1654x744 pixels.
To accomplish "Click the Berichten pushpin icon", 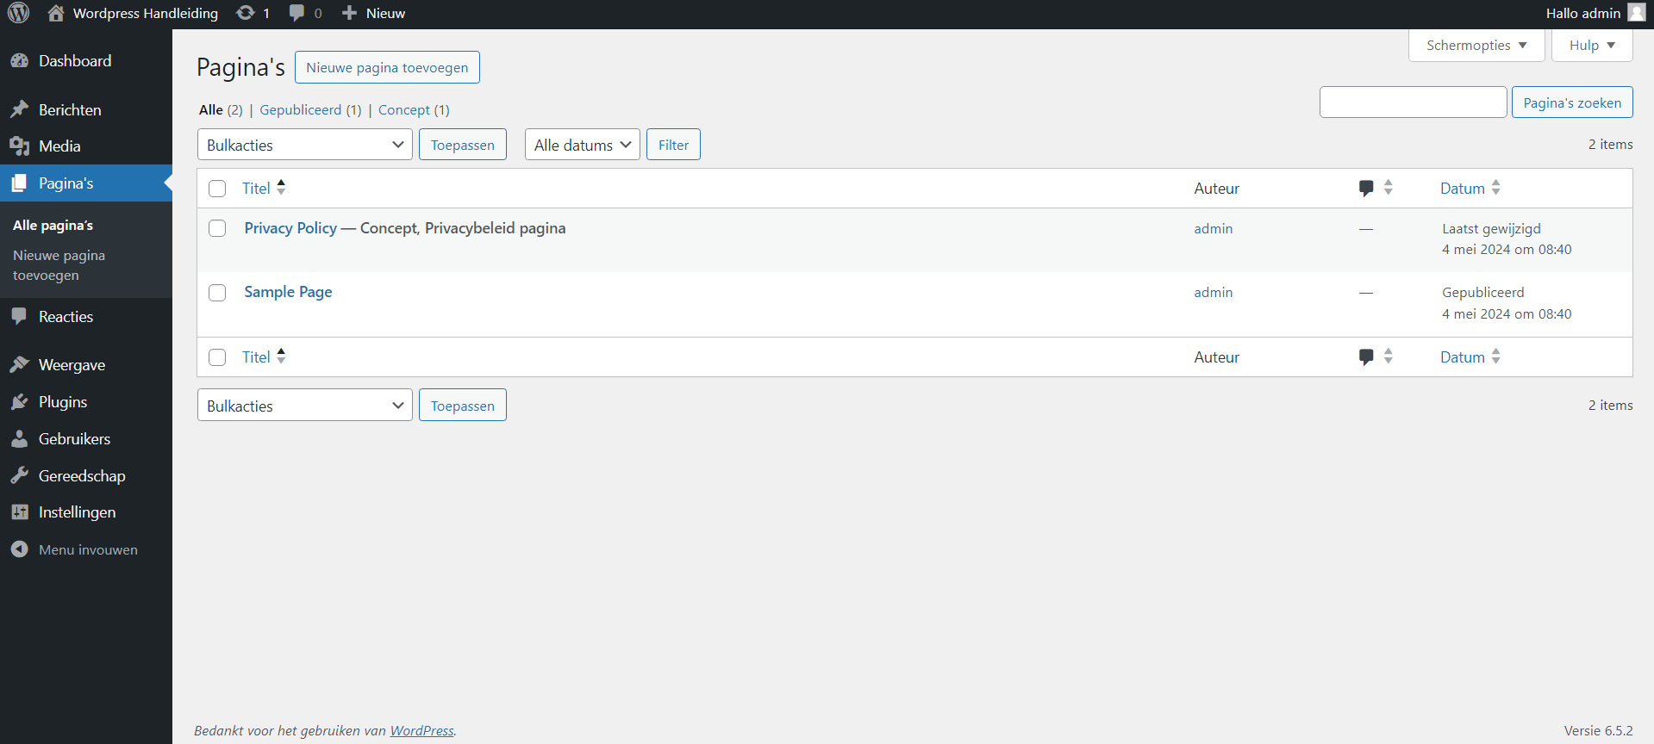I will pos(19,109).
